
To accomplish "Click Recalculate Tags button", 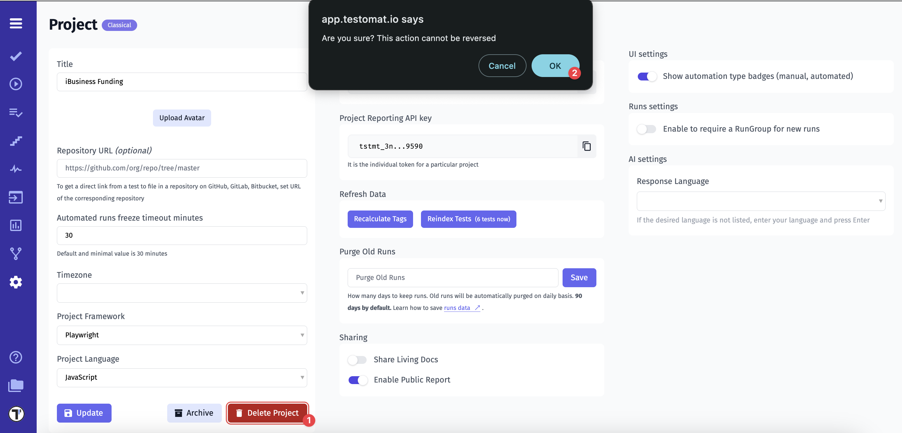I will pyautogui.click(x=380, y=218).
